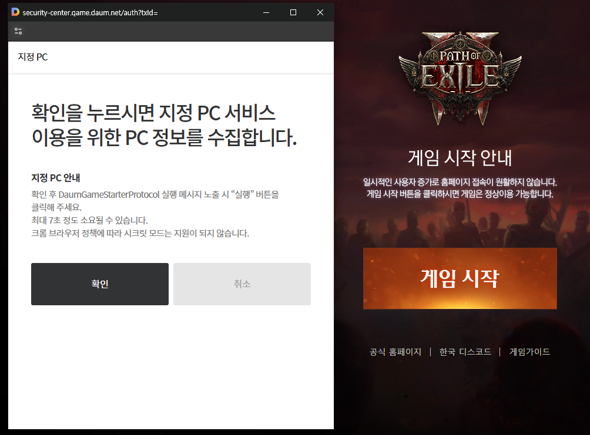The width and height of the screenshot is (590, 435).
Task: Open the 공식 홈페이지 link
Action: pyautogui.click(x=395, y=352)
